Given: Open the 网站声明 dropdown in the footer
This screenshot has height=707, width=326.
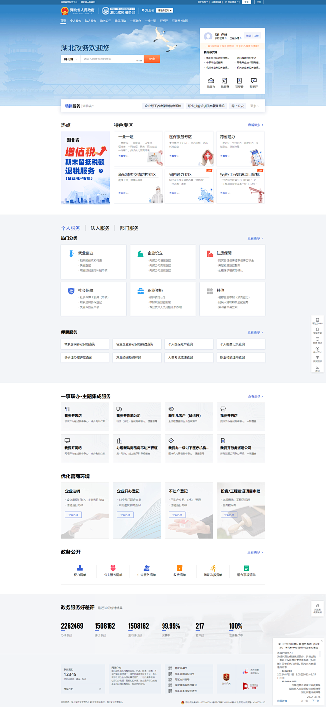Looking at the screenshot, I should click(x=83, y=689).
